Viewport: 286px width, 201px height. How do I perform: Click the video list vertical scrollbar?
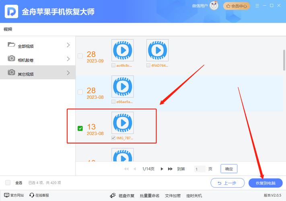pyautogui.click(x=284, y=60)
